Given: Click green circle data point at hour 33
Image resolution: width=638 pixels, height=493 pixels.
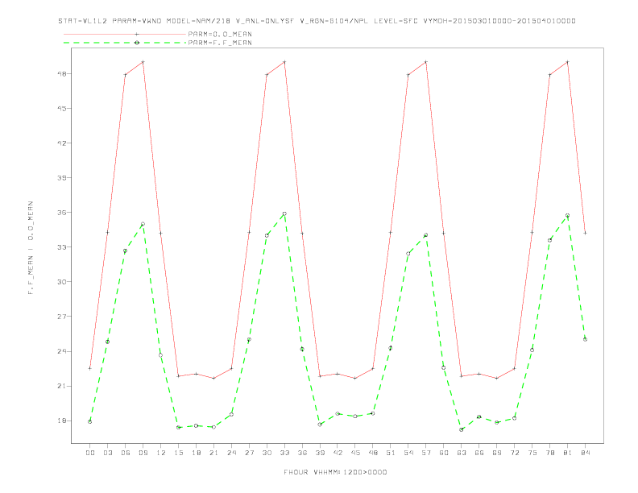Looking at the screenshot, I should click(284, 213).
